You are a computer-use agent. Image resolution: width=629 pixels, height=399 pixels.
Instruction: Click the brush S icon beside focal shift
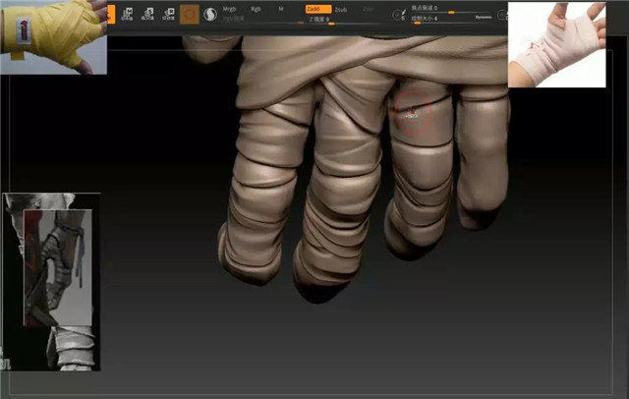click(x=400, y=16)
